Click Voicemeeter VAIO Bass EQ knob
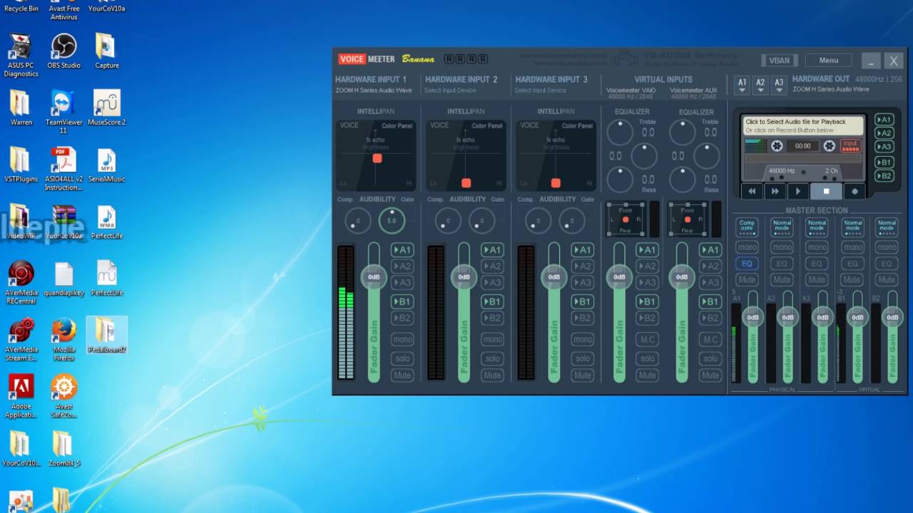Viewport: 913px width, 513px height. click(619, 180)
